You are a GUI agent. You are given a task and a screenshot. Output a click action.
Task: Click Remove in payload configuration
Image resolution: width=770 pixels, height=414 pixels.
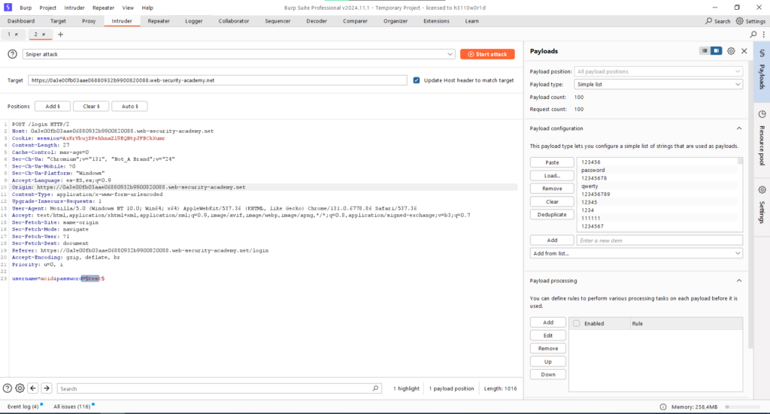point(552,189)
